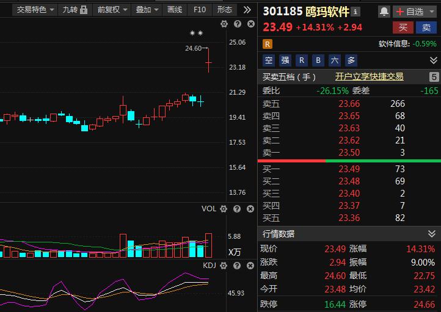Click the blue R tag icon

click(x=302, y=60)
